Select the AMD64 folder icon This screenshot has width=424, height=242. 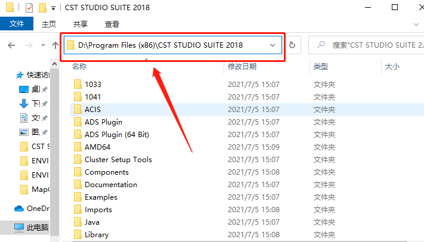pyautogui.click(x=78, y=147)
